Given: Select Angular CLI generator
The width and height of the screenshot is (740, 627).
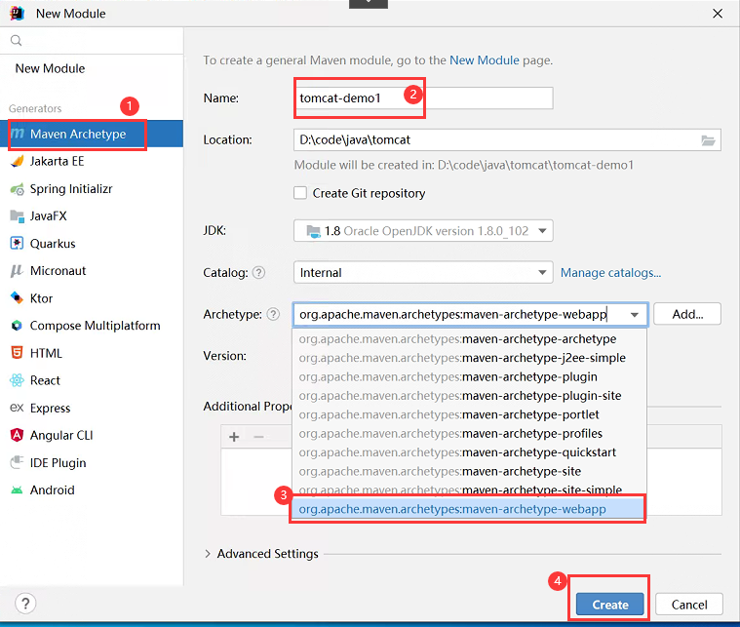Looking at the screenshot, I should pyautogui.click(x=92, y=435).
